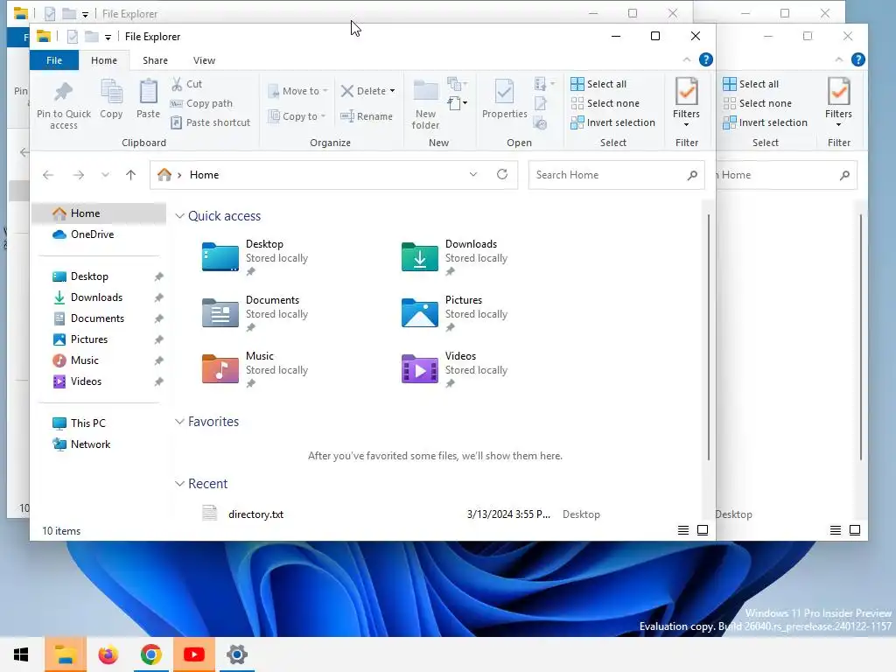Open Customize Quick Access Toolbar dropdown
This screenshot has width=896, height=672.
[x=108, y=37]
